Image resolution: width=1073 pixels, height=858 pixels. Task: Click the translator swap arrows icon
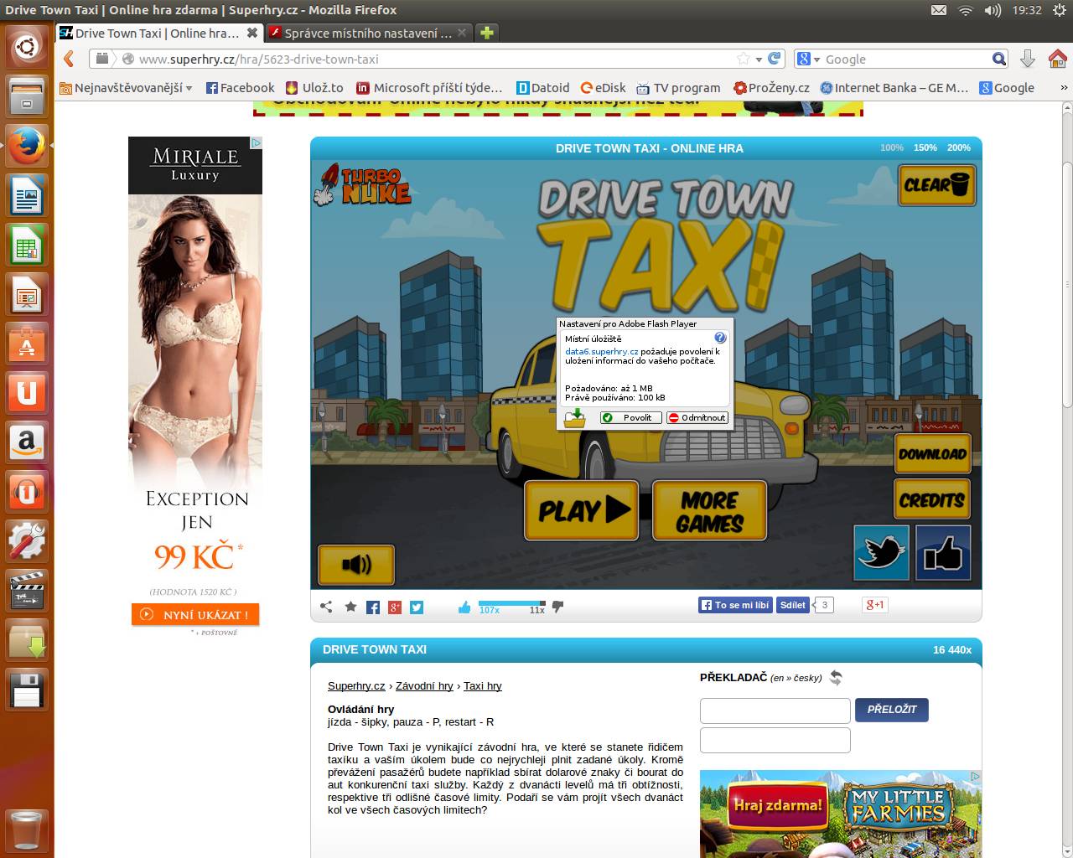836,678
